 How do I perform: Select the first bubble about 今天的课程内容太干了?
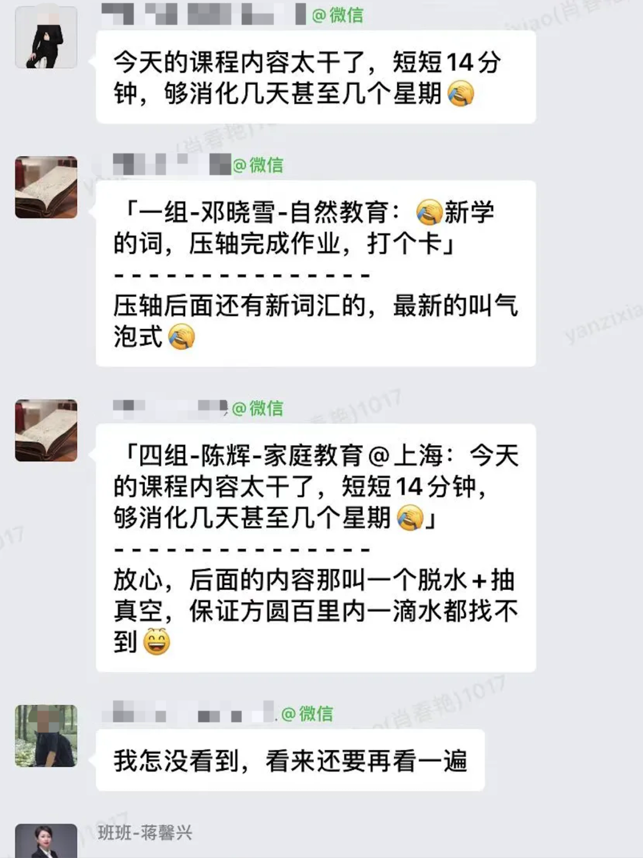tap(316, 77)
